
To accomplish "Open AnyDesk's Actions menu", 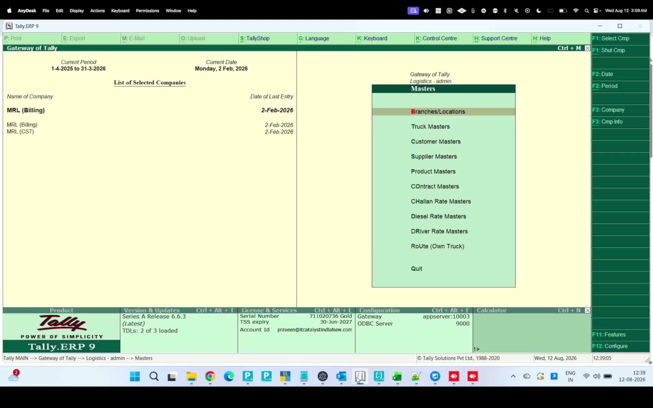I will (x=97, y=11).
